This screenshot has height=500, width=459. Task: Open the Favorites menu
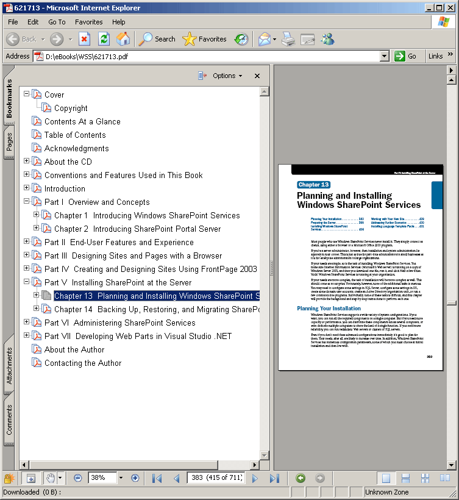[88, 22]
